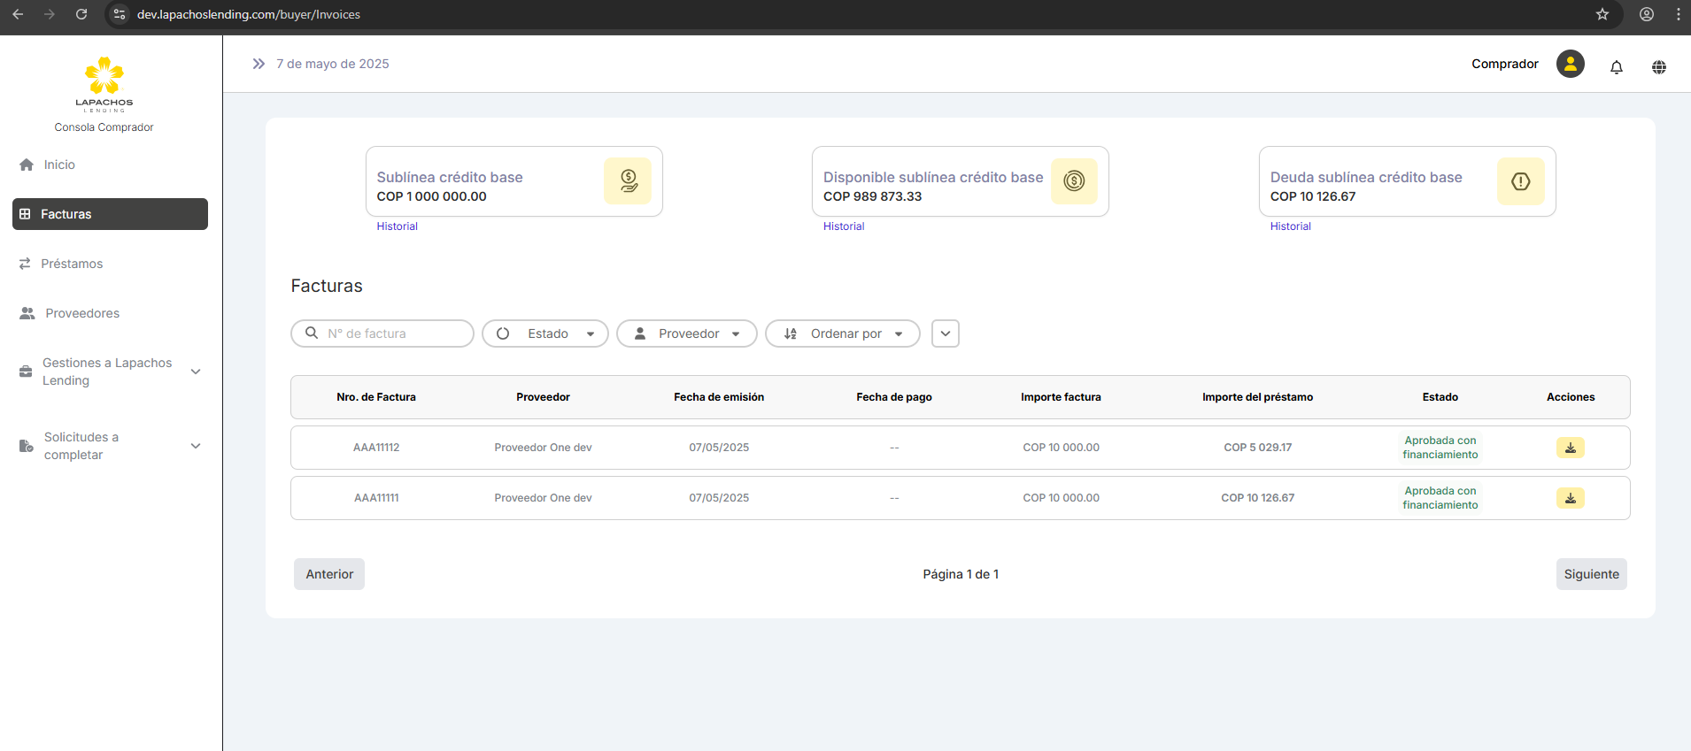Click the Sublínea crédito base money icon

coord(628,181)
